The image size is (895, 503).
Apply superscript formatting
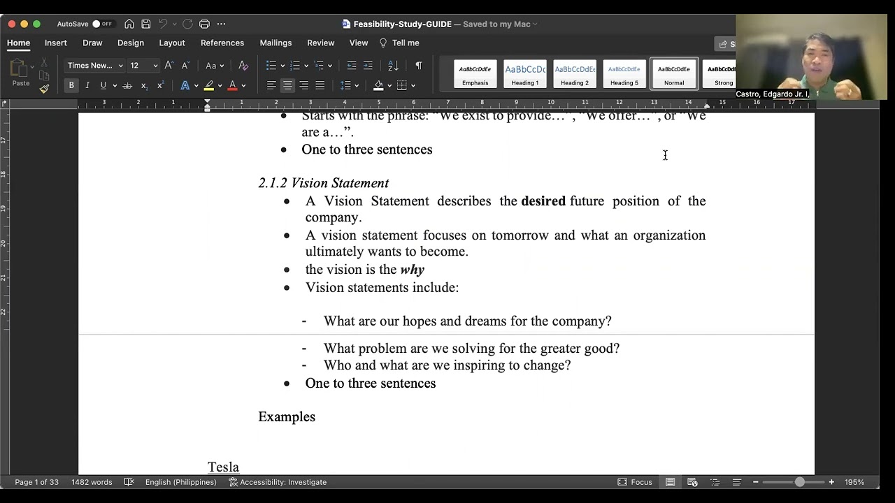point(160,85)
